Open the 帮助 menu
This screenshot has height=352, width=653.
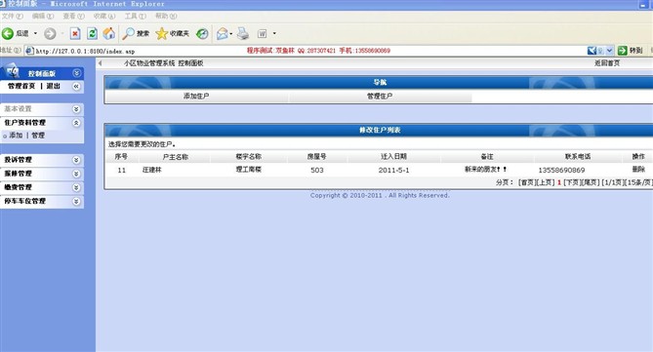(166, 16)
